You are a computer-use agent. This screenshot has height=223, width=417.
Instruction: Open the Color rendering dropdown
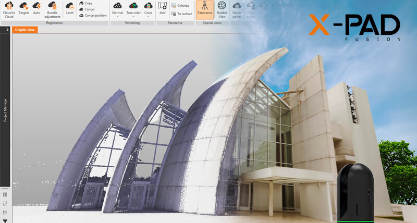click(148, 9)
